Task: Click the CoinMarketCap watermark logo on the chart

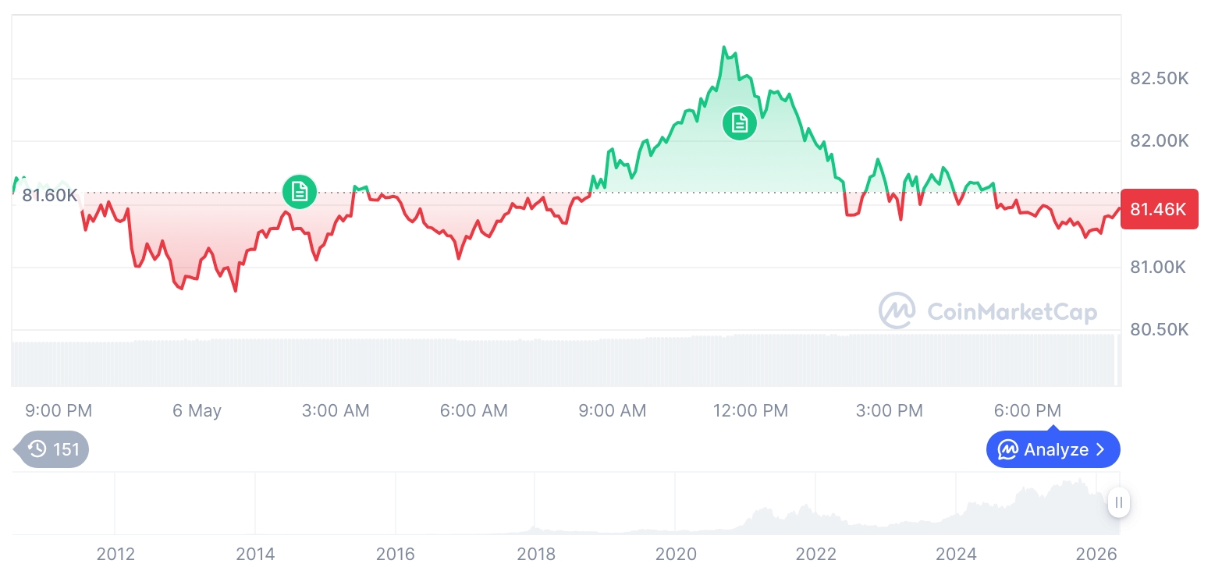Action: 897,311
